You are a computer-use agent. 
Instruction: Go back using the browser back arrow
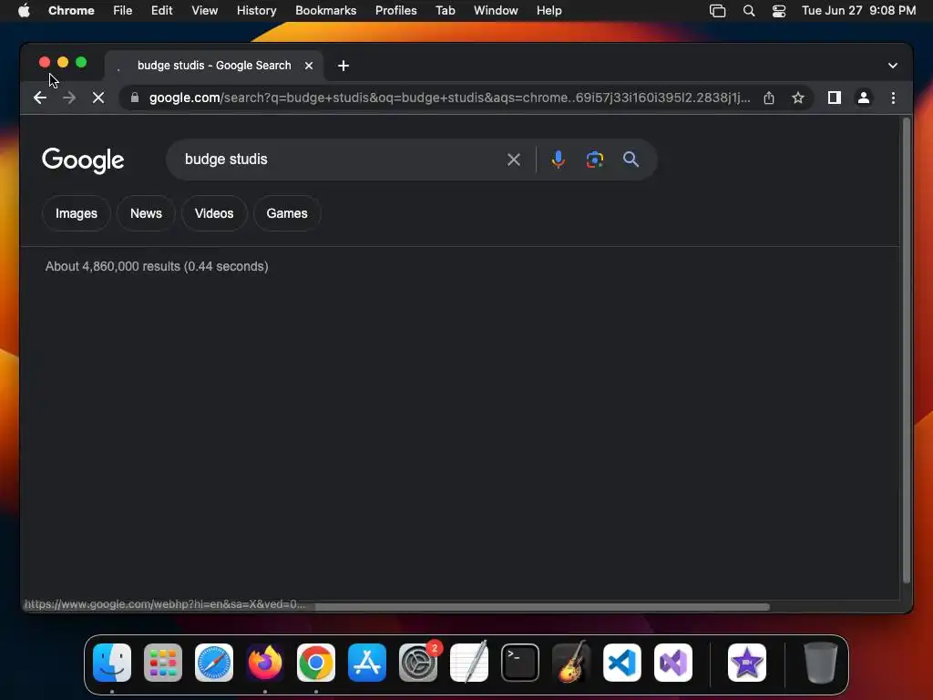(40, 98)
